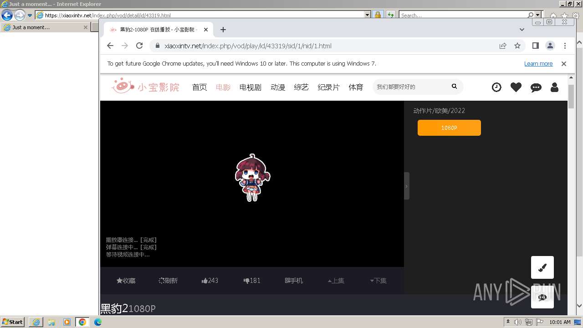This screenshot has height=328, width=583.
Task: Bookmark this tab with star icon
Action: point(517,46)
